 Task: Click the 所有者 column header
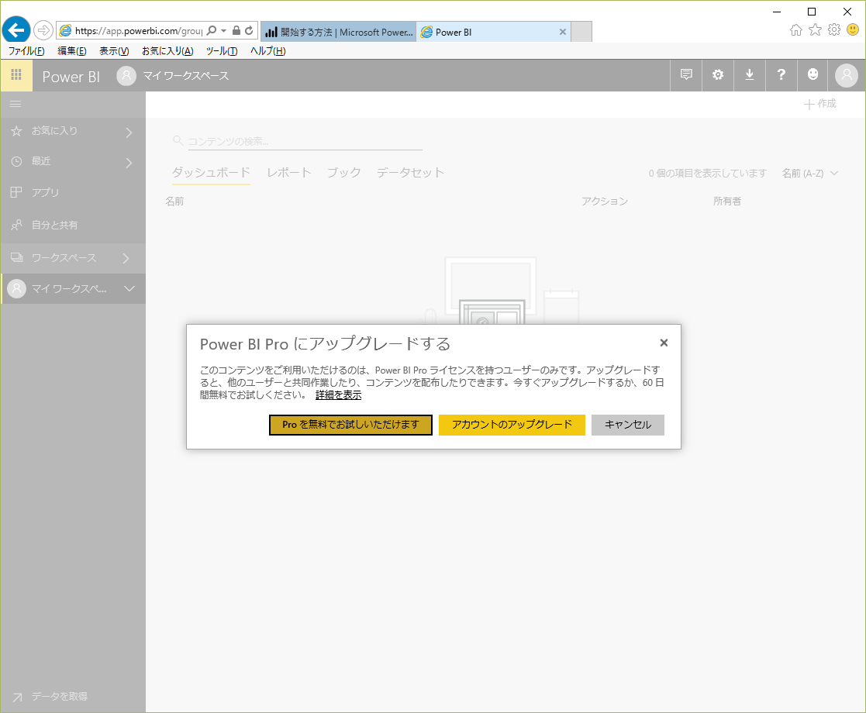(726, 201)
